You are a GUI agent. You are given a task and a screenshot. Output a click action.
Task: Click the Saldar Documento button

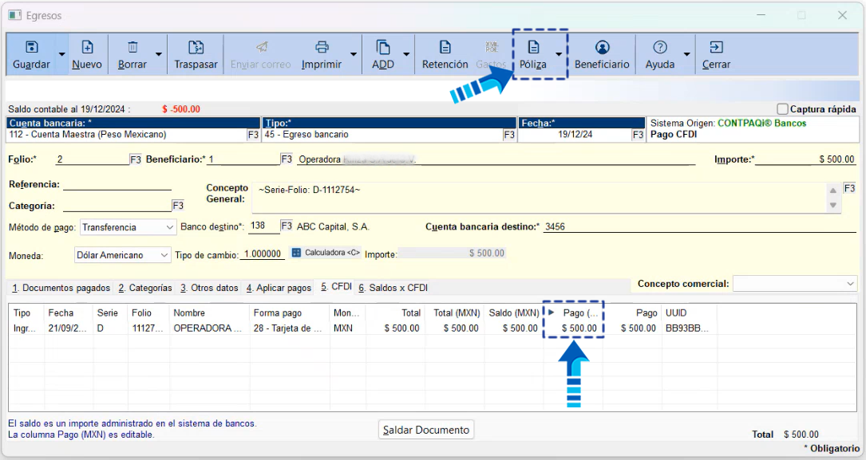click(x=426, y=430)
